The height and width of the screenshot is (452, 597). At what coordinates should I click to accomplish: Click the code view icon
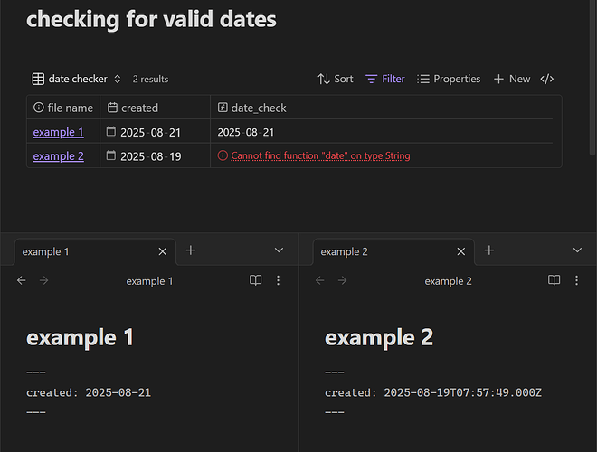(x=547, y=80)
